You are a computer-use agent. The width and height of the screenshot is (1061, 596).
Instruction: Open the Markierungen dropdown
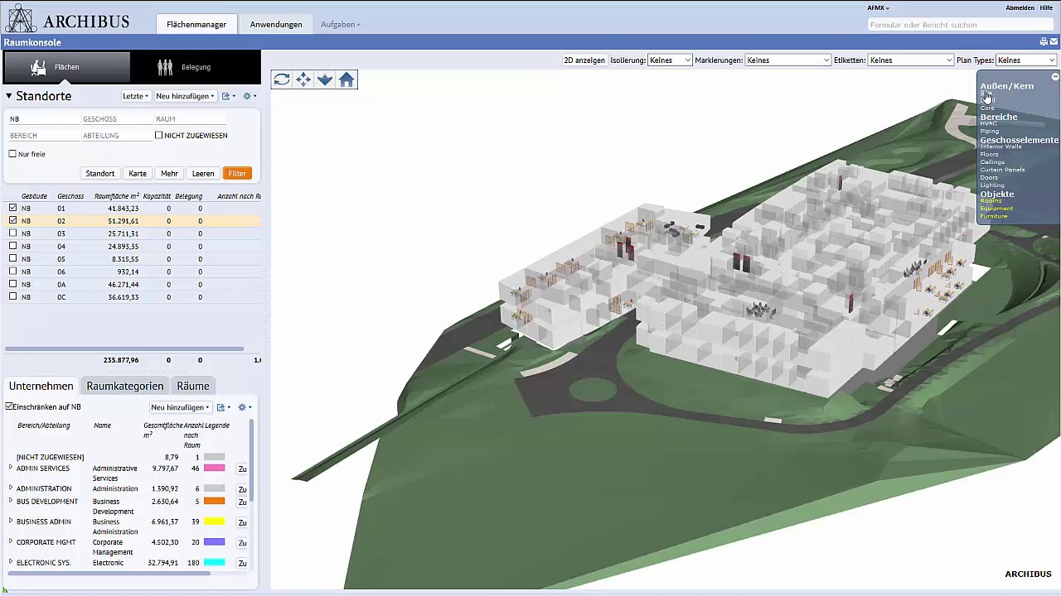click(787, 60)
